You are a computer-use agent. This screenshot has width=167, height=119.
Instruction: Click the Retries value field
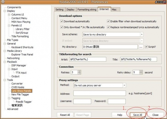tap(74, 72)
